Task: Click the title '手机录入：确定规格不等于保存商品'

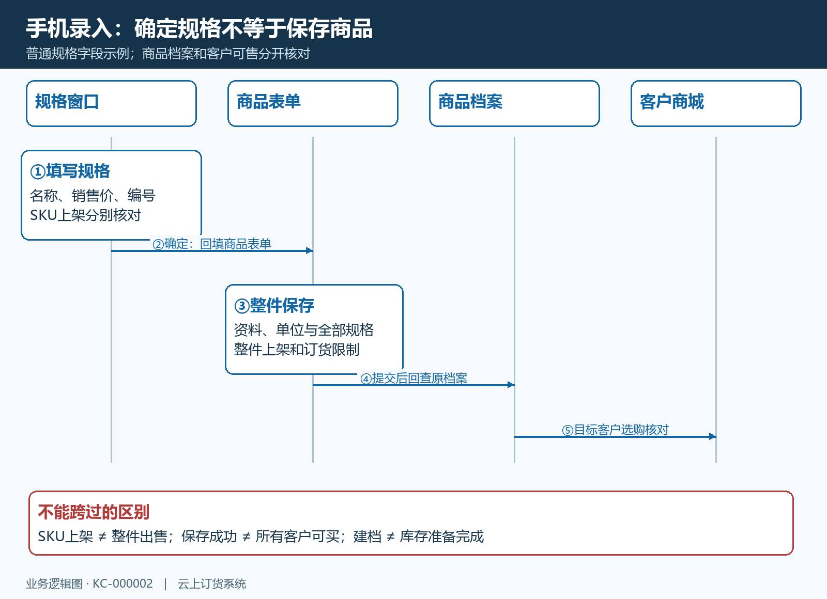Action: [x=199, y=28]
